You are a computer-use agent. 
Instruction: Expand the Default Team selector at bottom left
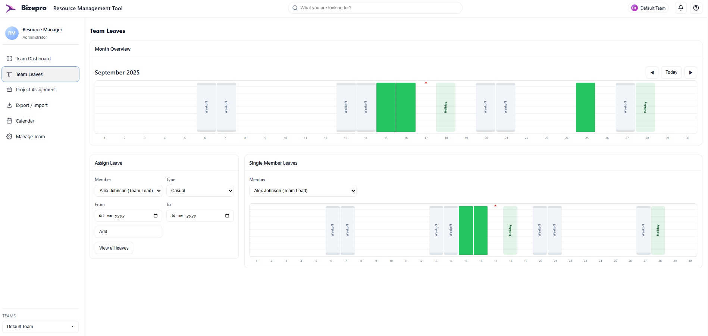(40, 326)
